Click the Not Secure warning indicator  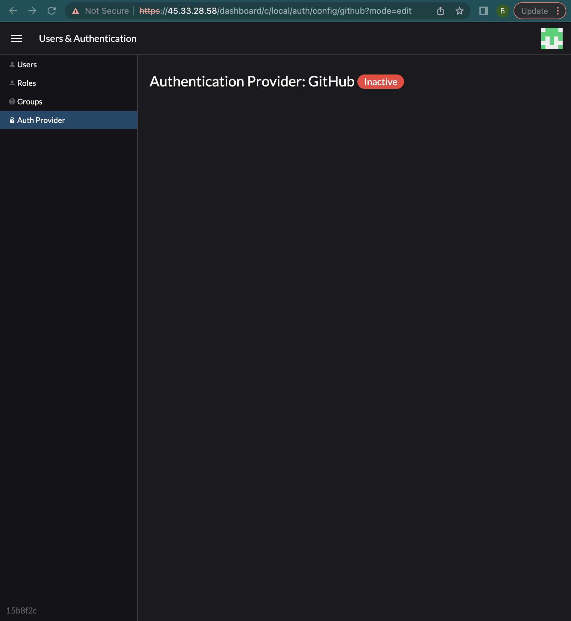coord(99,11)
